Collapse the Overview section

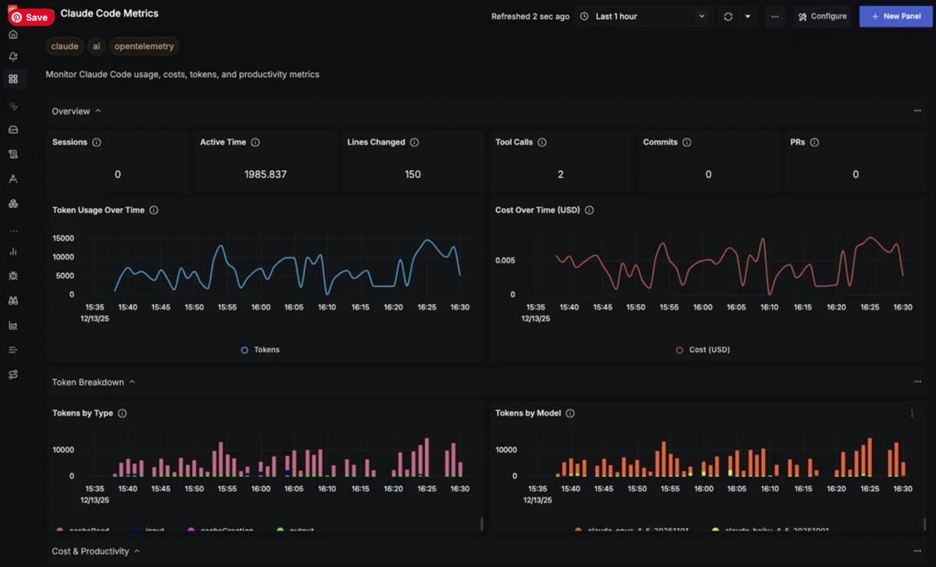click(76, 112)
